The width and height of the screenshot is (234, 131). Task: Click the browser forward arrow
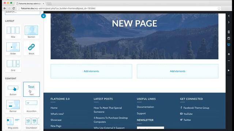9,8
